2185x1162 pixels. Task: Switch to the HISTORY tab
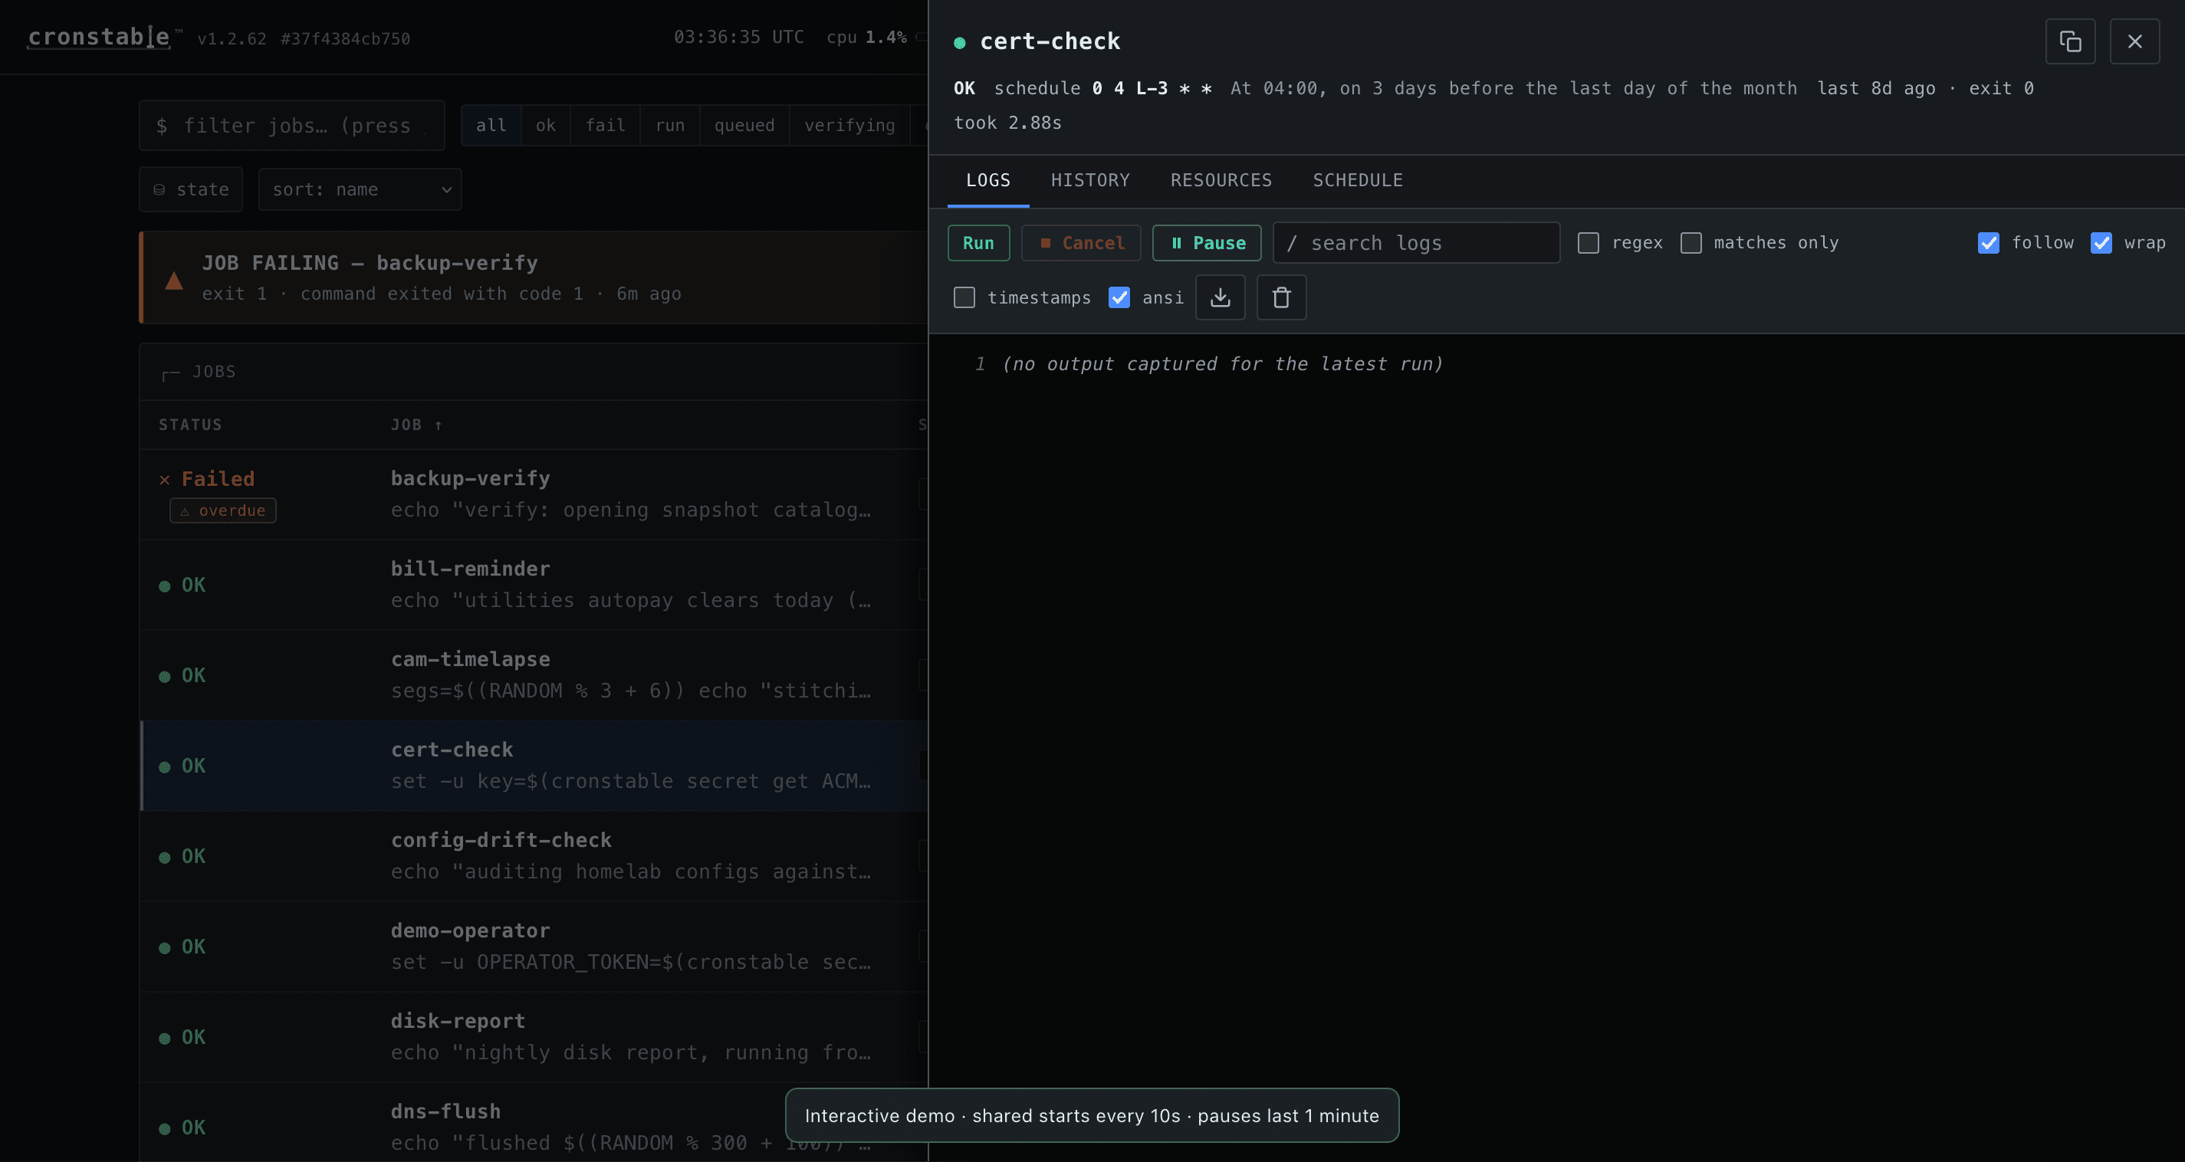pos(1090,181)
